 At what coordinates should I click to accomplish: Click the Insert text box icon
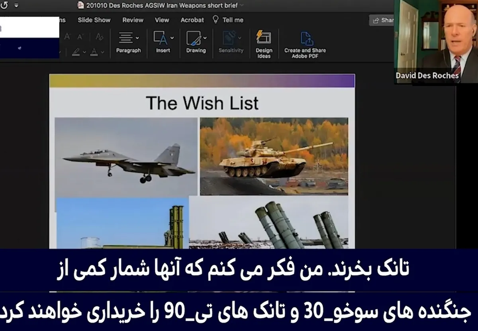(x=161, y=38)
